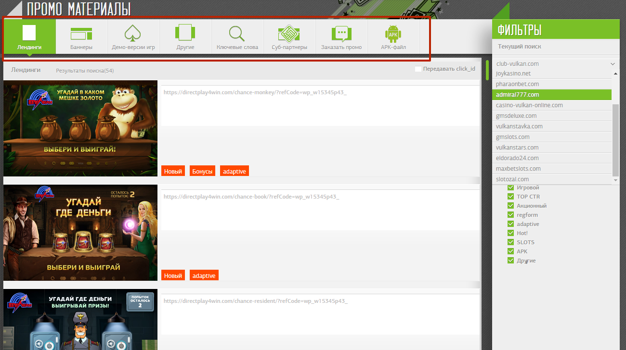Select slotozal.com in the site list

coord(552,179)
